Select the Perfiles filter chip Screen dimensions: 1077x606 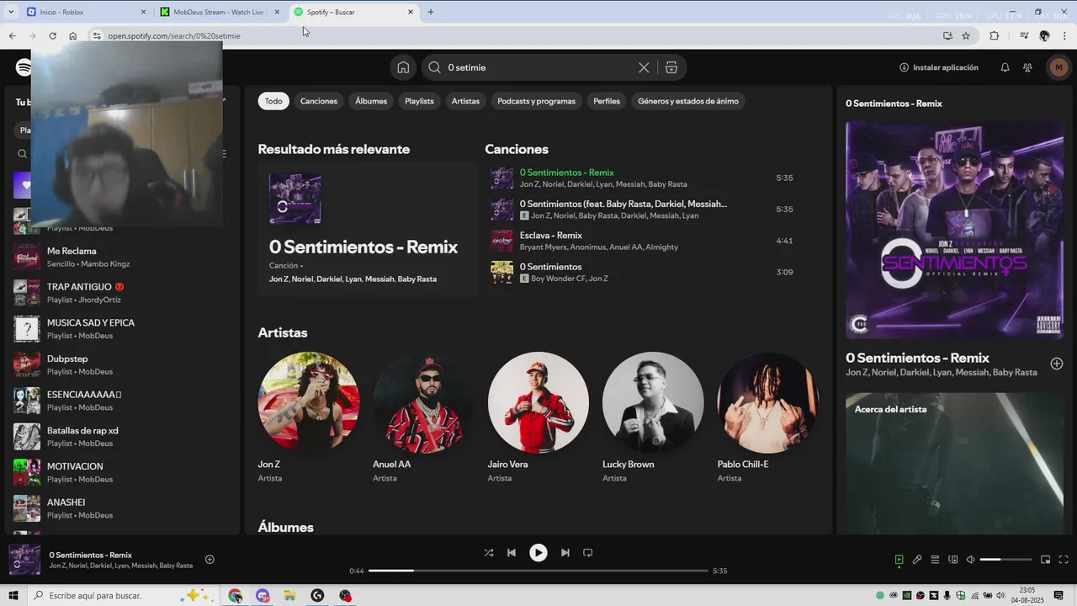pos(607,101)
